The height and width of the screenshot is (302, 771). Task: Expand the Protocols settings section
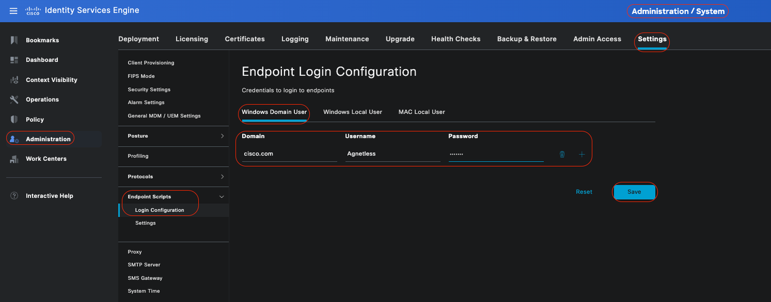click(222, 177)
